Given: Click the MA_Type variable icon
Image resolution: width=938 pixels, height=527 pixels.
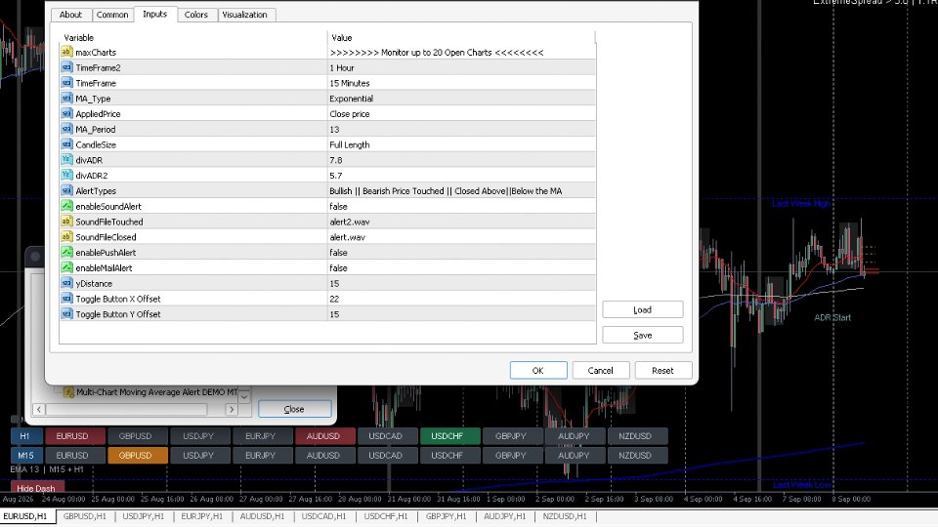Looking at the screenshot, I should [66, 98].
